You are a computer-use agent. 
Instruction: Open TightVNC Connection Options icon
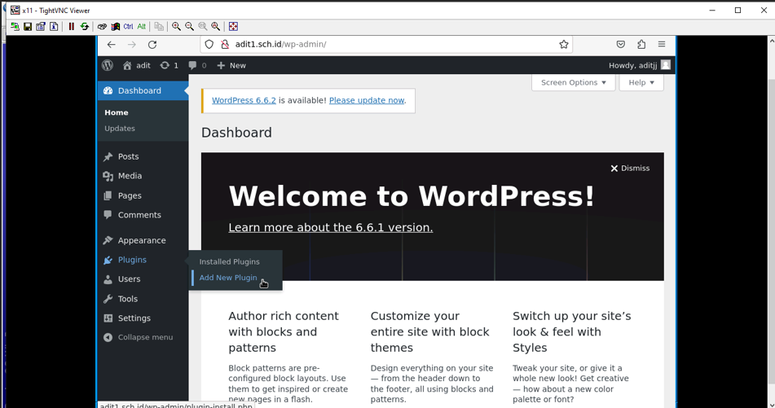(x=41, y=27)
